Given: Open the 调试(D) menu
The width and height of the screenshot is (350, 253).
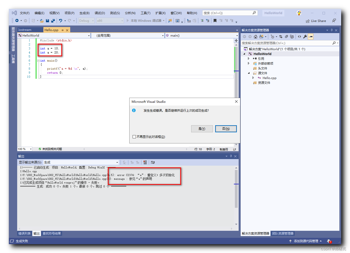Looking at the screenshot, I should click(100, 13).
